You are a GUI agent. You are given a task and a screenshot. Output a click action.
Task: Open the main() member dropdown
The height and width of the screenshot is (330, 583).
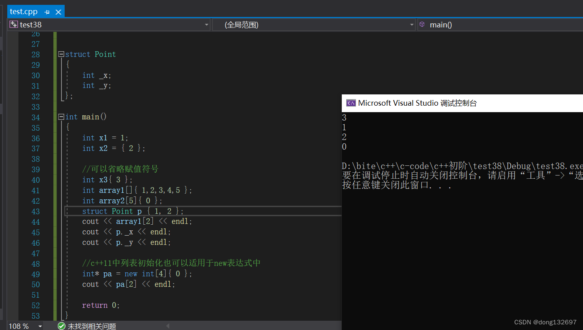tap(500, 25)
